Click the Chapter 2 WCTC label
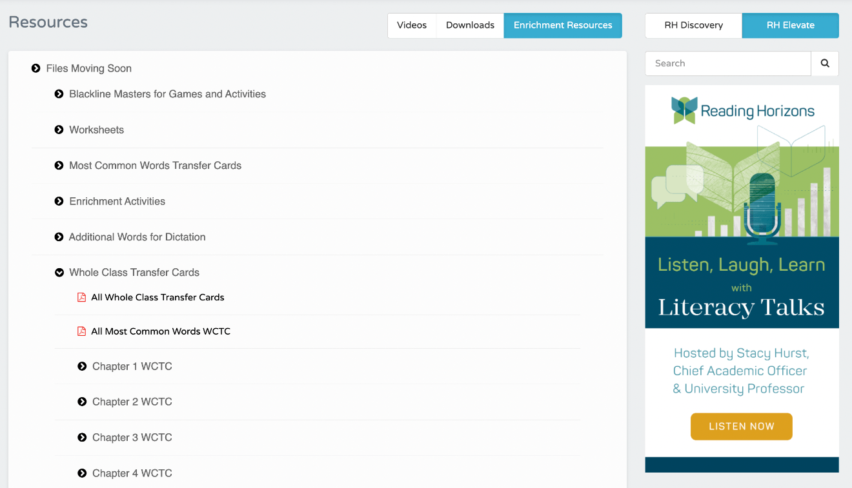This screenshot has height=488, width=852. (x=132, y=402)
